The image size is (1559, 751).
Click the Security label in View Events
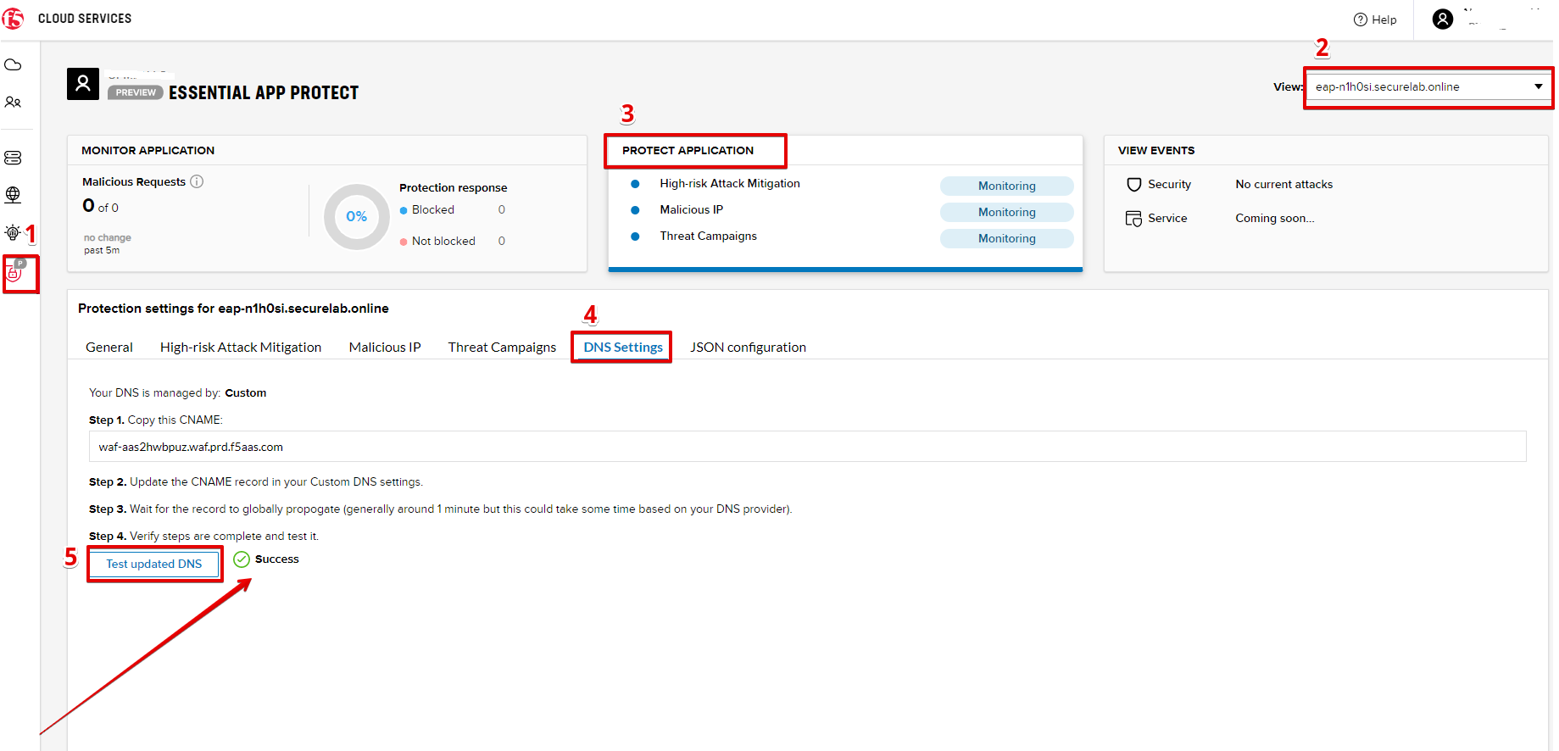pos(1169,184)
